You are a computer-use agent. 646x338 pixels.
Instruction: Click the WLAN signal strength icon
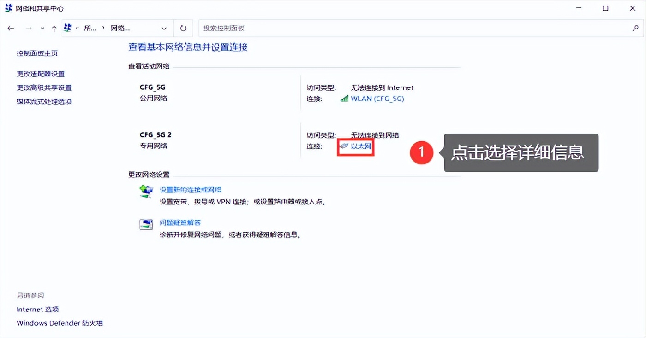tap(344, 99)
